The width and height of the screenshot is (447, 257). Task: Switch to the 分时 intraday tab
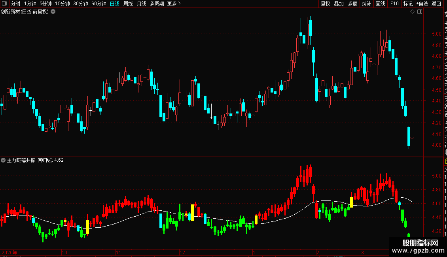(16, 4)
